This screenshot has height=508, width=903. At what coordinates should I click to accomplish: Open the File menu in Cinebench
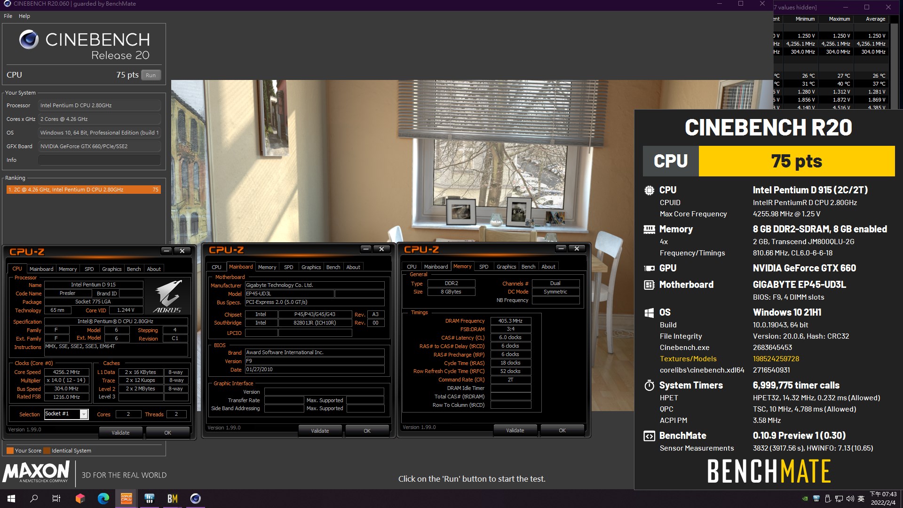(8, 16)
